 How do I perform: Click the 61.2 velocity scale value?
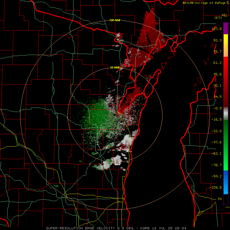tap(217, 63)
